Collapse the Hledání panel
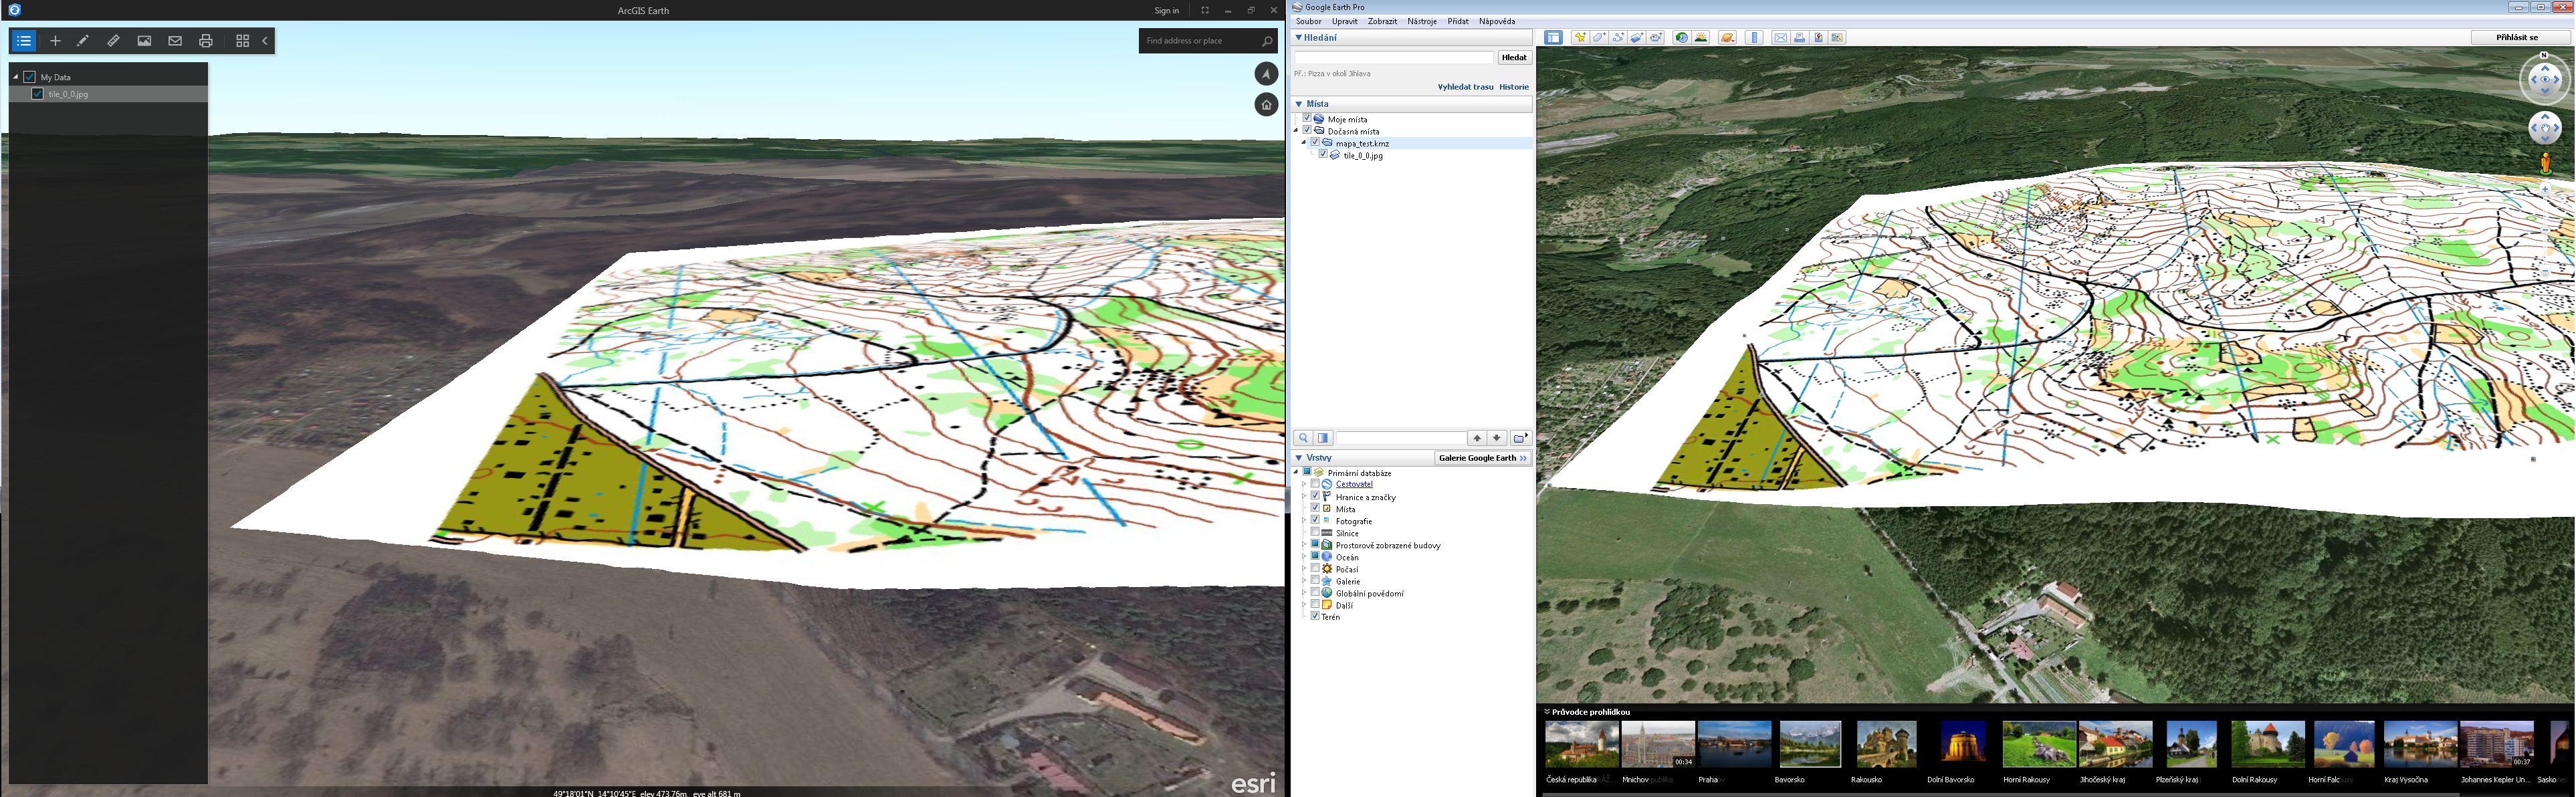The image size is (2576, 797). tap(1299, 38)
